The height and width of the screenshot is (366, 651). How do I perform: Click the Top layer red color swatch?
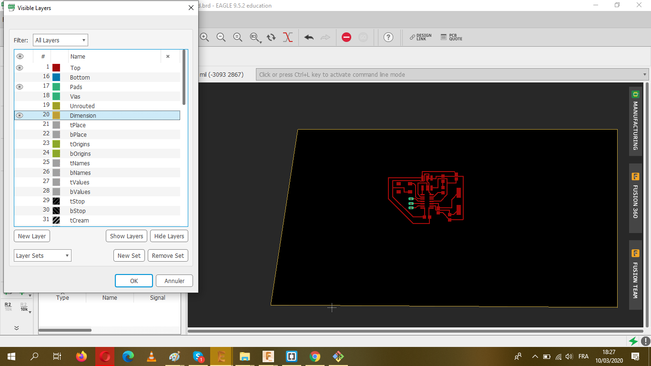(56, 68)
